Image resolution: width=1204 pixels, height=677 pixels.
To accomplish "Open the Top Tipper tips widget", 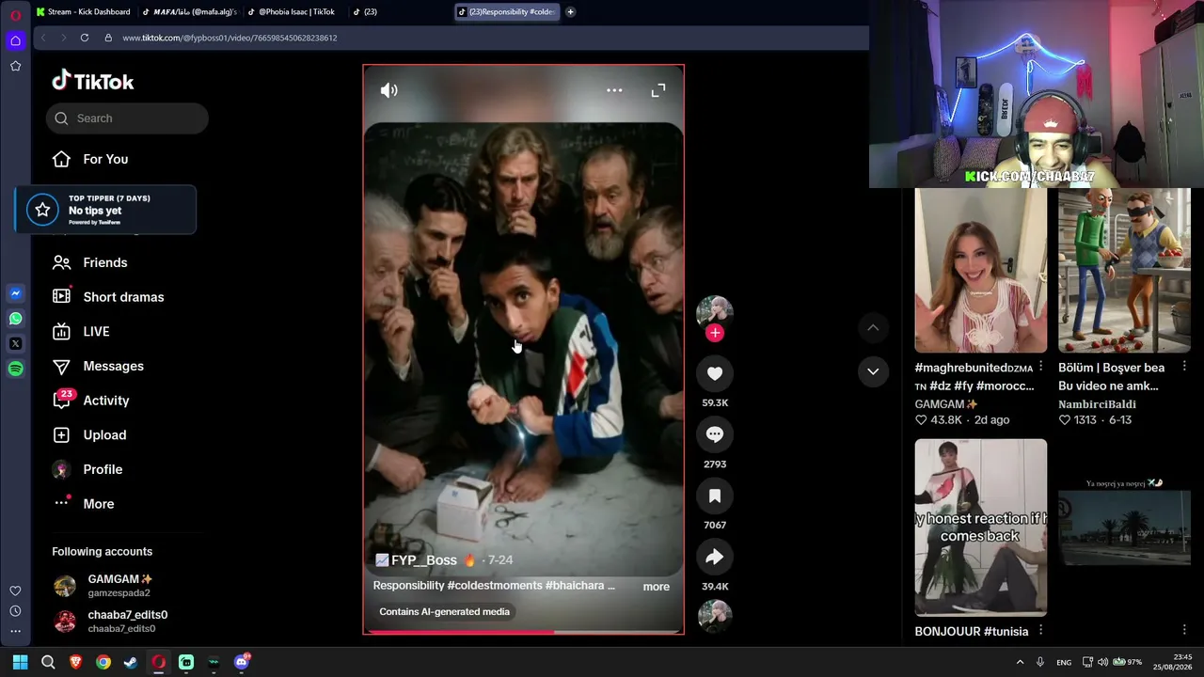I will click(x=105, y=210).
